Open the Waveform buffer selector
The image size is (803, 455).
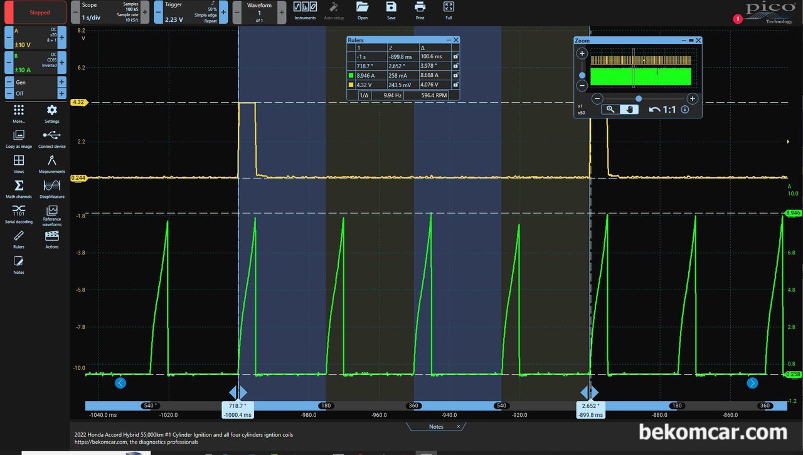coord(259,12)
